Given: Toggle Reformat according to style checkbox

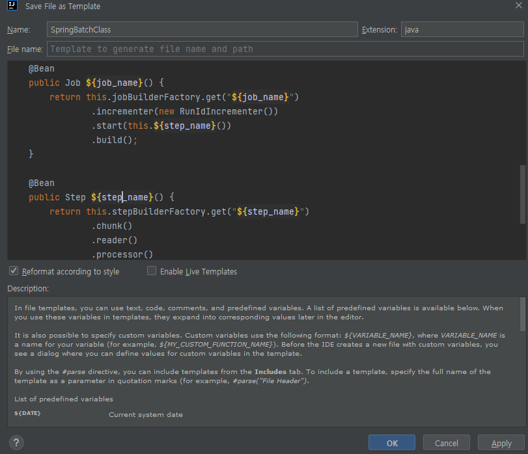Looking at the screenshot, I should [x=14, y=271].
